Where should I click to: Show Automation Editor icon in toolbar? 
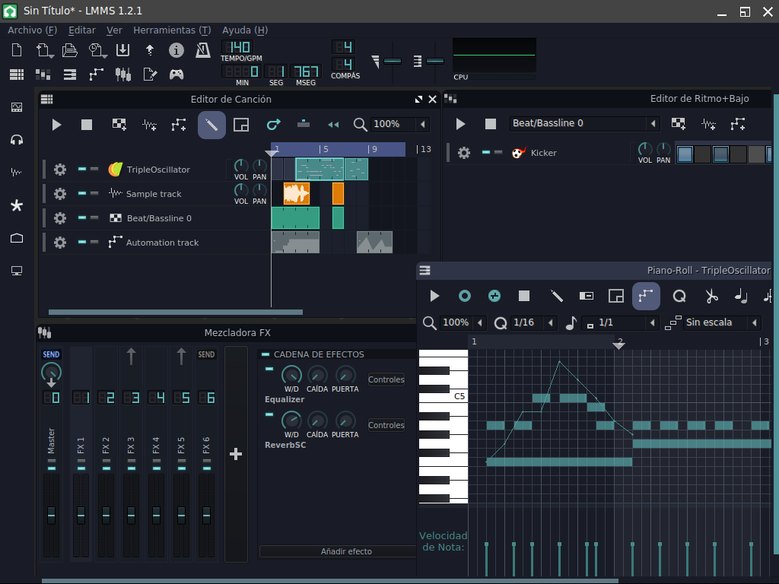tap(97, 75)
